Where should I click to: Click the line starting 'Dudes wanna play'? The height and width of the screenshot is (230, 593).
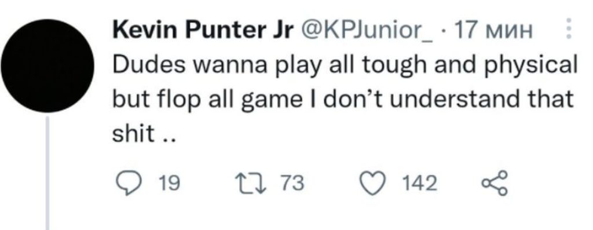345,67
